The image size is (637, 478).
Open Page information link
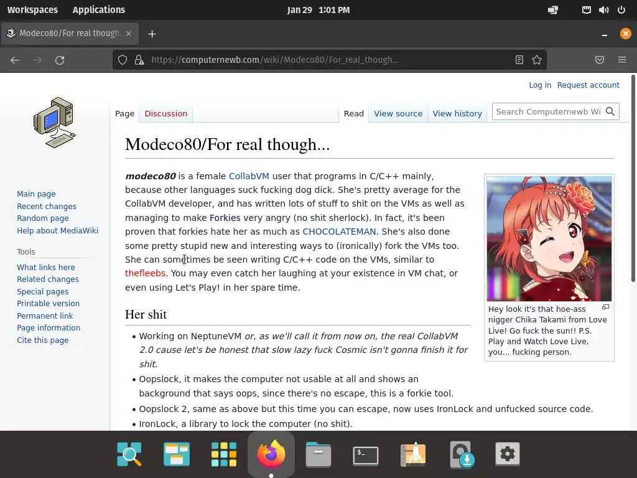click(49, 327)
